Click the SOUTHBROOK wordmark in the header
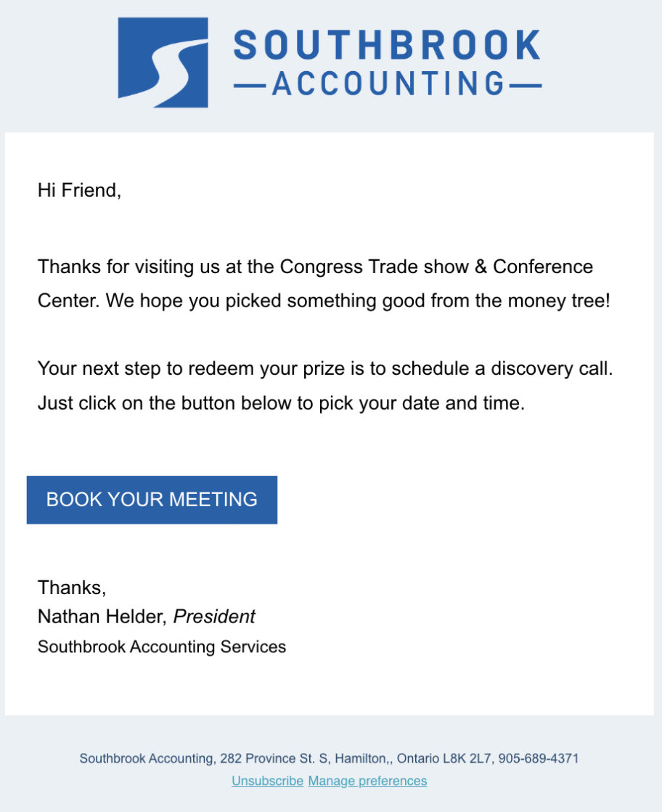Image resolution: width=662 pixels, height=812 pixels. tap(387, 45)
